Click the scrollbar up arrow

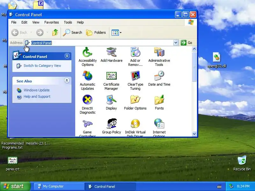coord(194,49)
